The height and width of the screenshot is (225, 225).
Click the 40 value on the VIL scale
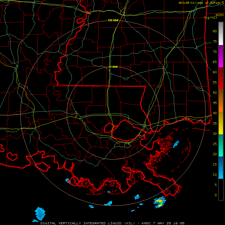pos(215,113)
